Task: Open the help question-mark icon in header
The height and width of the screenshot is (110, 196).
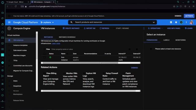Action: pyautogui.click(x=176, y=22)
